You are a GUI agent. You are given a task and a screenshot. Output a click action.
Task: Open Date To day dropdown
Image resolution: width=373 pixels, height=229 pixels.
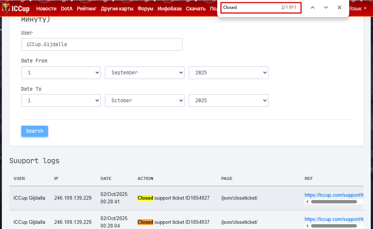[61, 101]
